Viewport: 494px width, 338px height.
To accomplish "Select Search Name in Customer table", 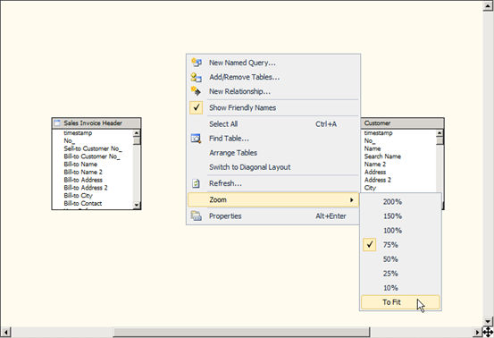I will point(382,156).
